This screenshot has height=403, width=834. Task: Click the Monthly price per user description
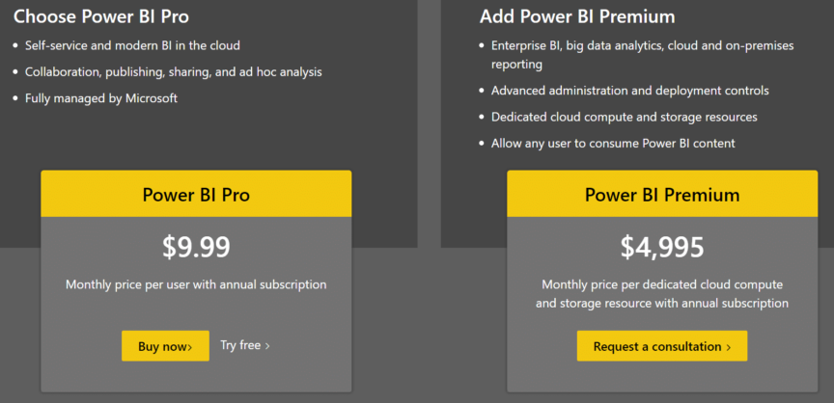[196, 284]
